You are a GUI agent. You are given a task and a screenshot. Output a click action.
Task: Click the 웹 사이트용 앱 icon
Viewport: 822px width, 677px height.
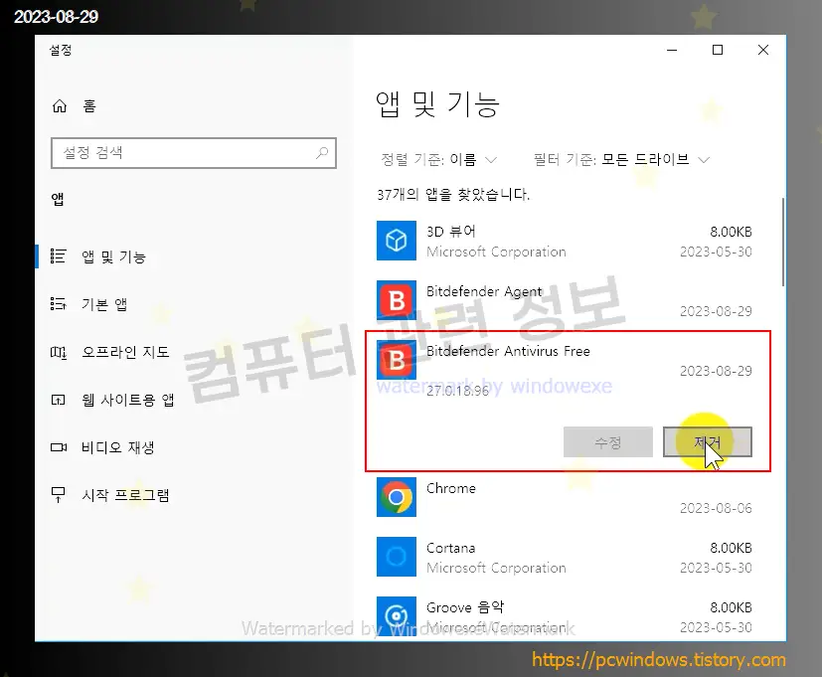tap(59, 400)
